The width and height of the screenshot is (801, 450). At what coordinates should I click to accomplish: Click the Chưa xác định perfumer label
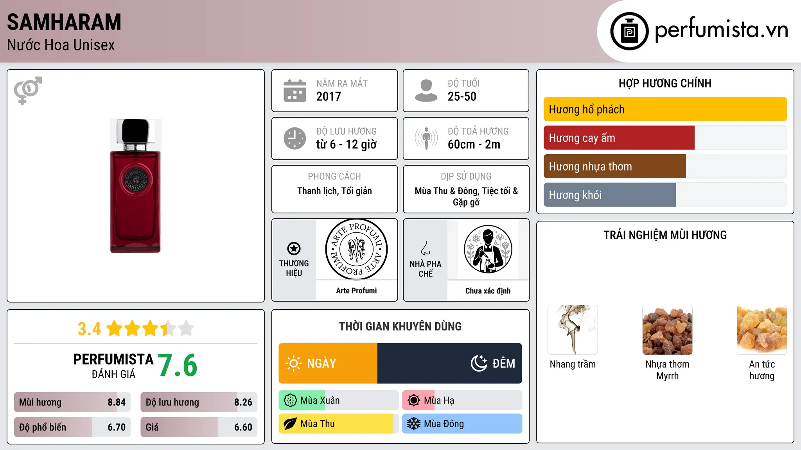click(x=488, y=291)
